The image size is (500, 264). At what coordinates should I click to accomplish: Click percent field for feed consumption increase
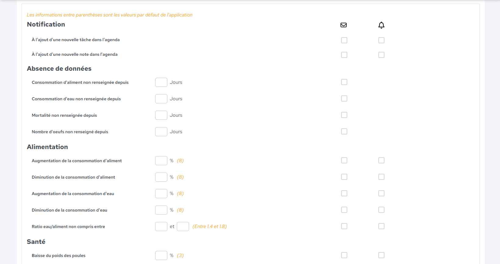pyautogui.click(x=161, y=161)
